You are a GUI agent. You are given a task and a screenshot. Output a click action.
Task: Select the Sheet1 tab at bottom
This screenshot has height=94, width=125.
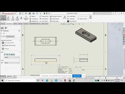pyautogui.click(x=10, y=76)
